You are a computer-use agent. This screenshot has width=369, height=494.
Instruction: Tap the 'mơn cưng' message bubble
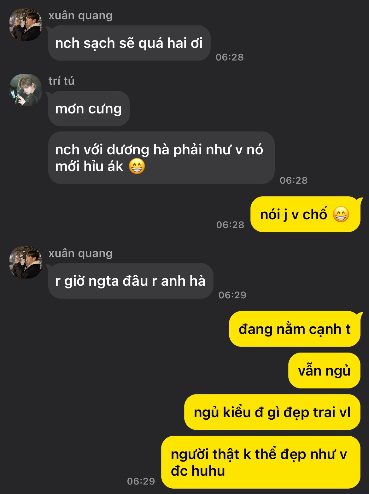point(89,109)
